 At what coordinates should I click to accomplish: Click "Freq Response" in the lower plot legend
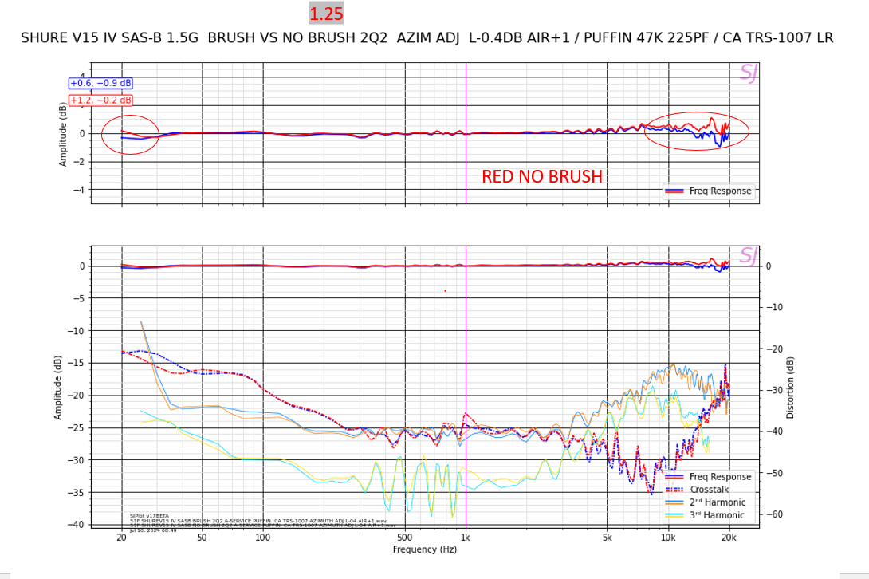[x=720, y=476]
